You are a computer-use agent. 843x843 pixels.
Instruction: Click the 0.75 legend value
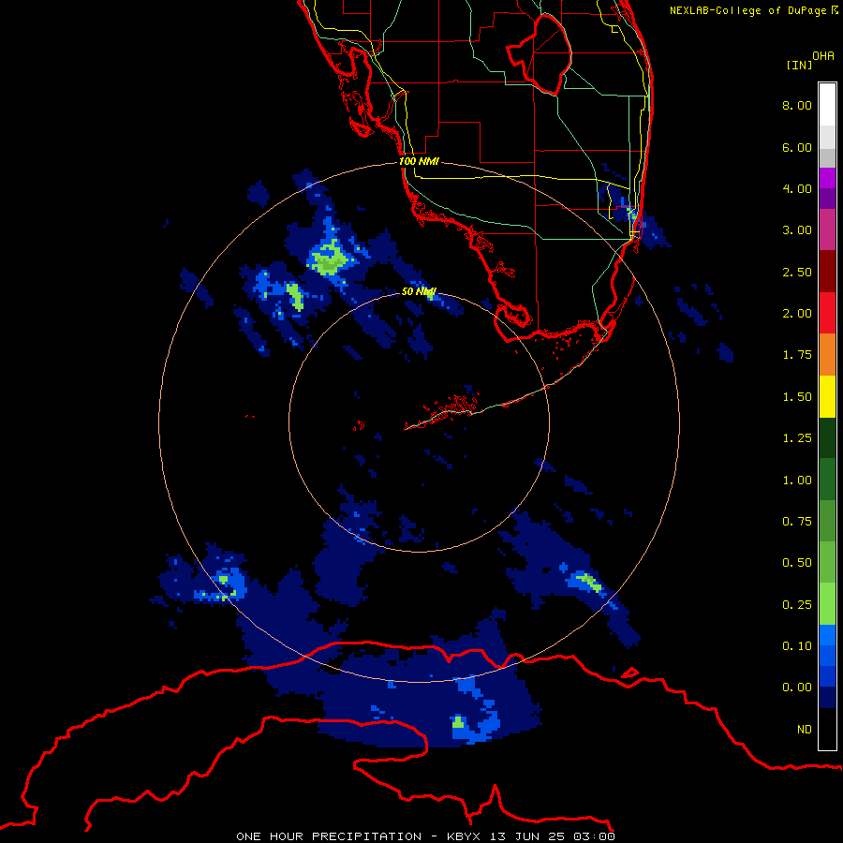click(x=797, y=522)
